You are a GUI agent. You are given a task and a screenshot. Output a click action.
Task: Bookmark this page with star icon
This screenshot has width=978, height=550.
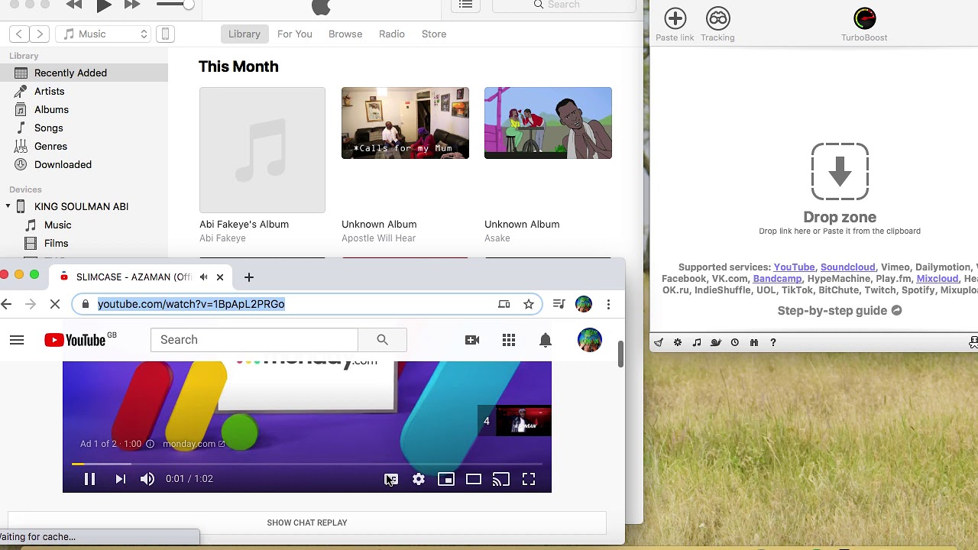point(529,304)
